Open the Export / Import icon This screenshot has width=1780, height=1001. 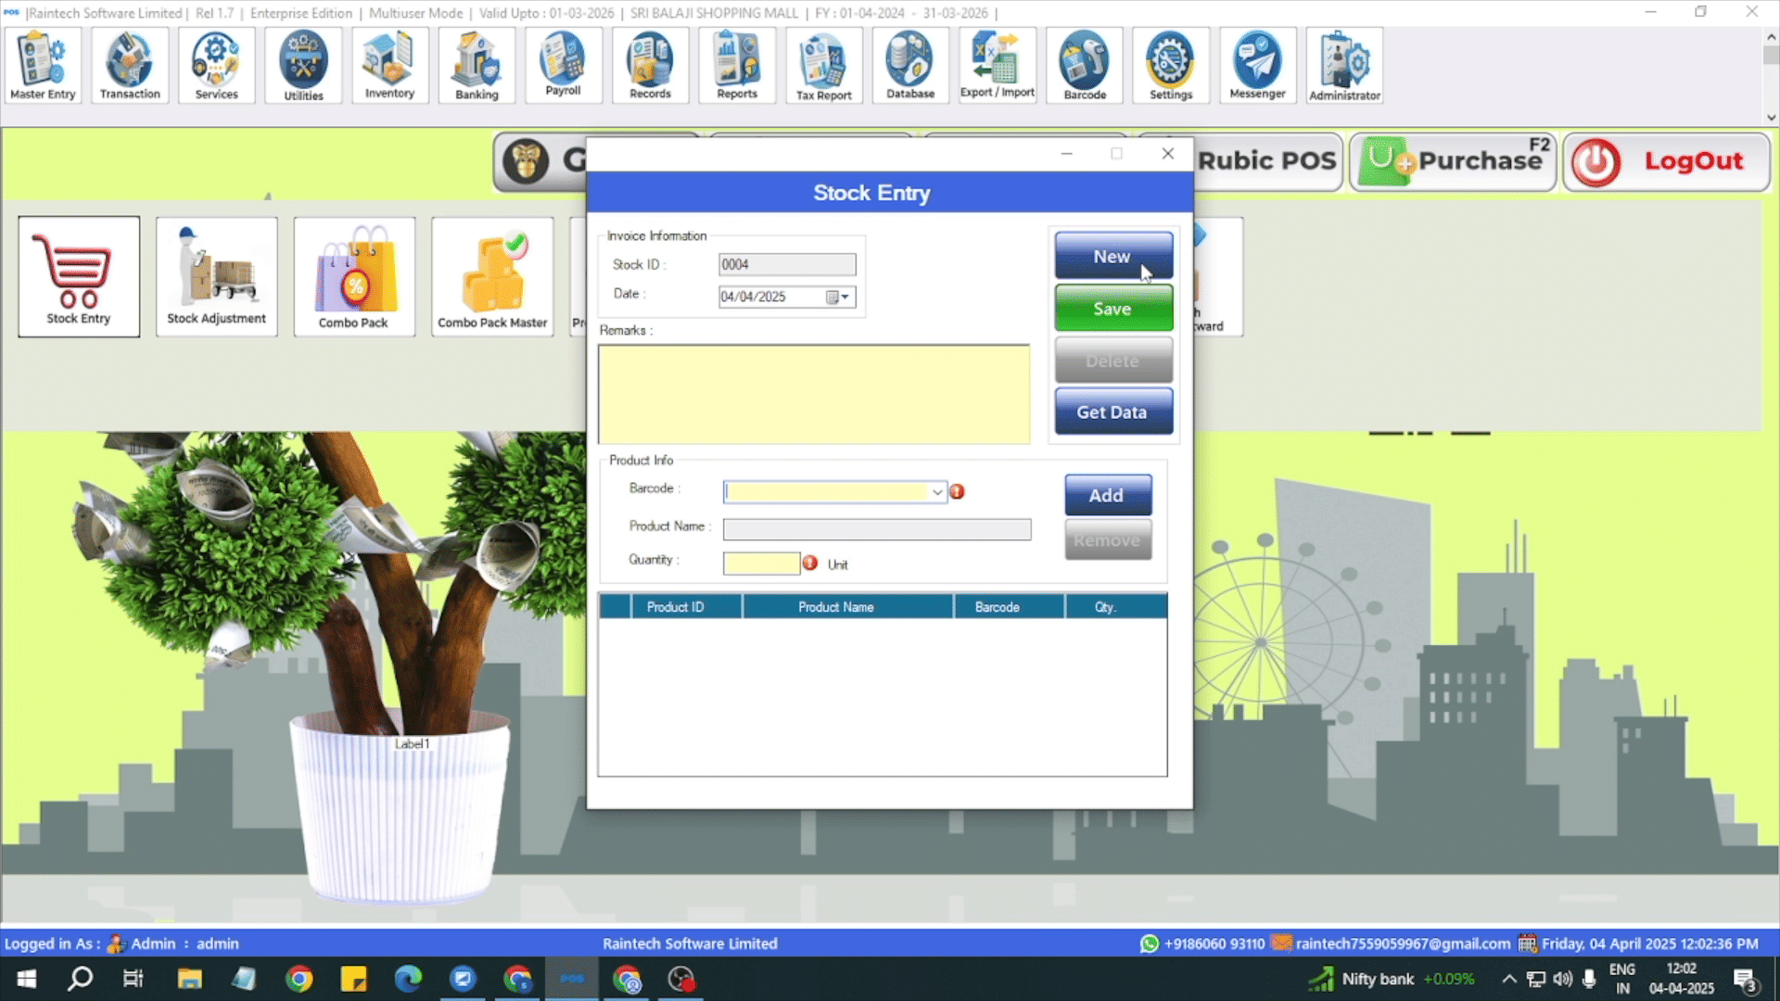pyautogui.click(x=998, y=65)
